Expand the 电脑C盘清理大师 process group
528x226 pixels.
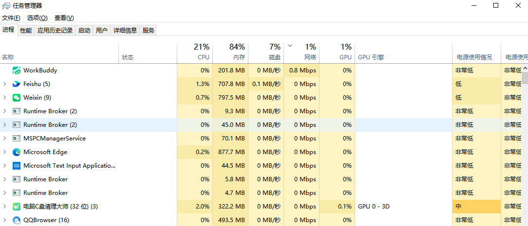tap(5, 207)
